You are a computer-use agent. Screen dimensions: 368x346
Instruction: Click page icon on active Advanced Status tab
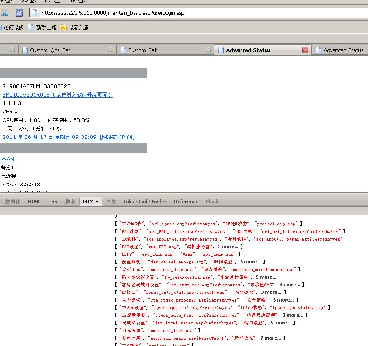point(221,50)
